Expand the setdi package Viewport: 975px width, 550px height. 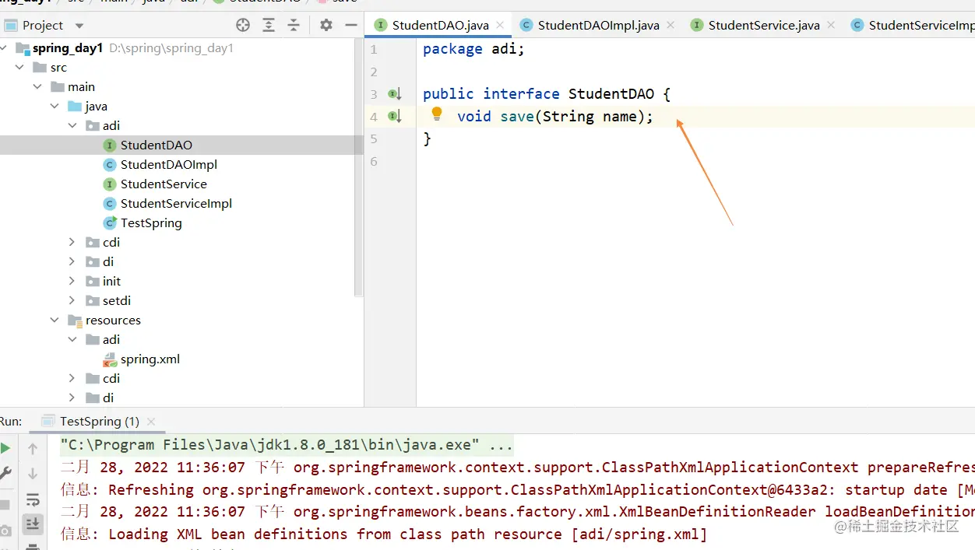coord(72,301)
